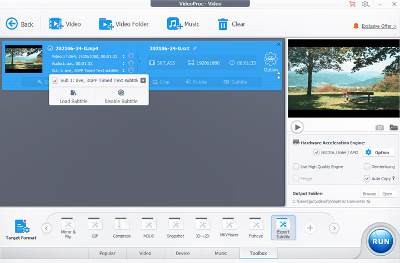Browse for an output folder
Image resolution: width=400 pixels, height=263 pixels.
[x=369, y=194]
